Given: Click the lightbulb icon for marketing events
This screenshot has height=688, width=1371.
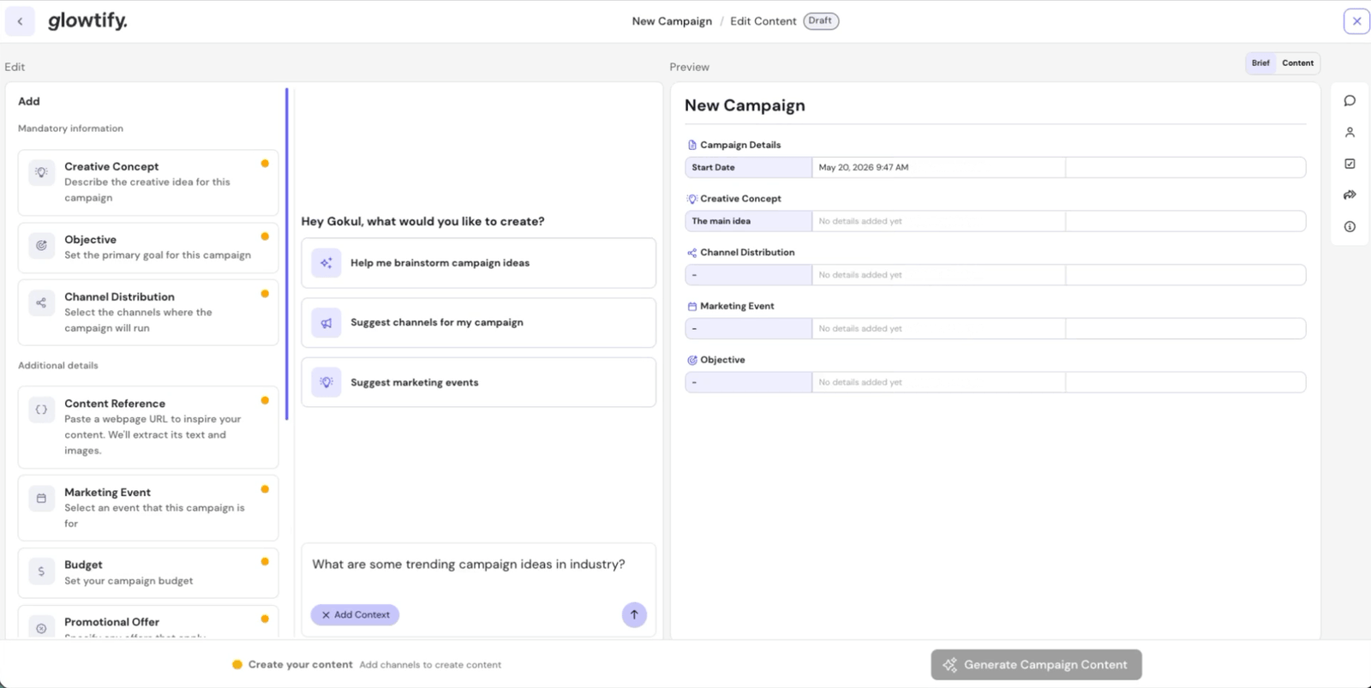Looking at the screenshot, I should coord(326,382).
